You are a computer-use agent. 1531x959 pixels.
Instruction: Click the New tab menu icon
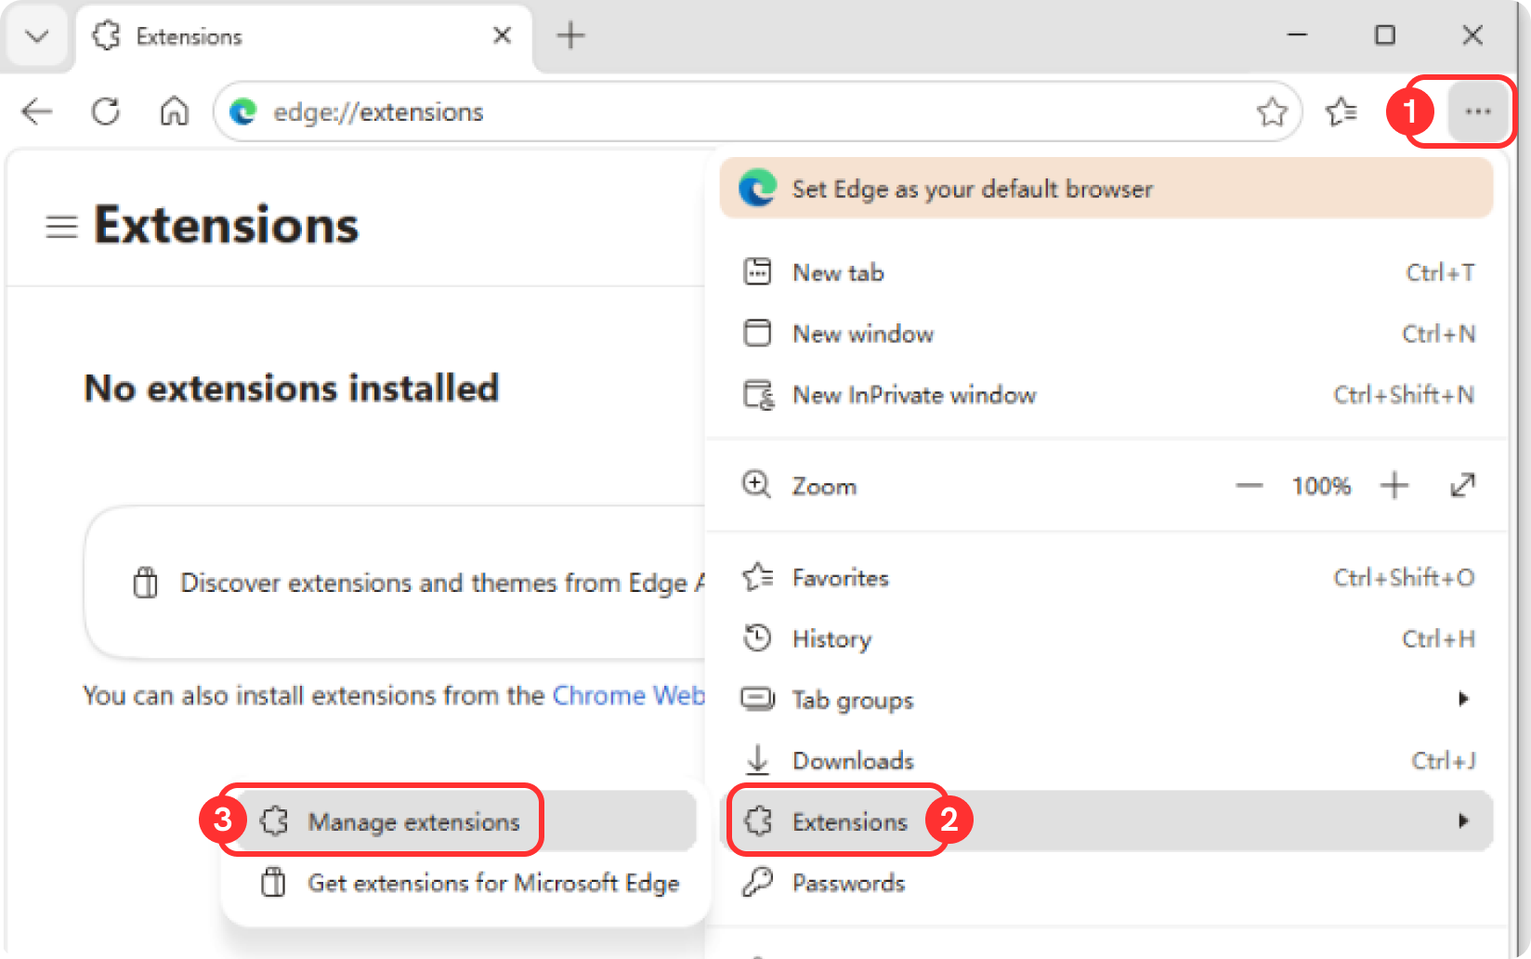pos(757,271)
